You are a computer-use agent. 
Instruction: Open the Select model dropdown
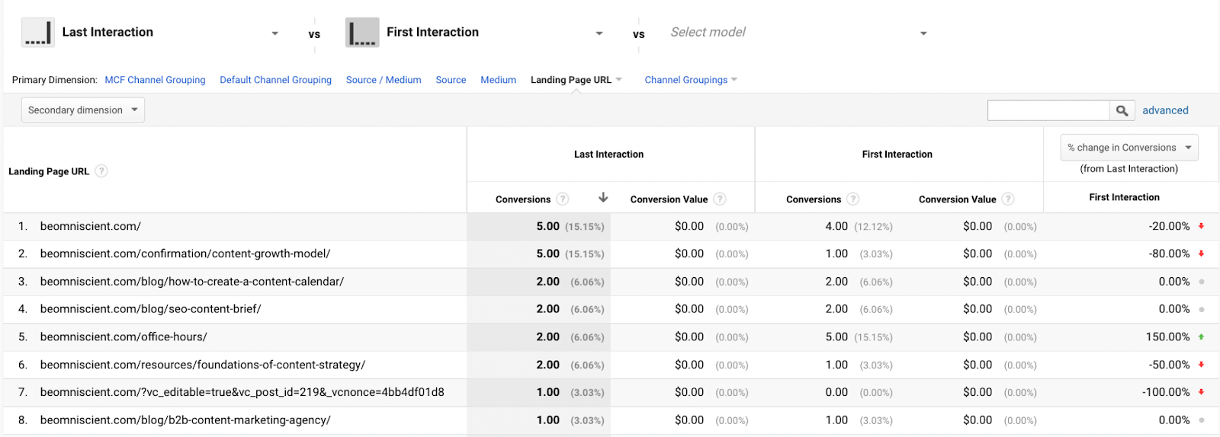pyautogui.click(x=923, y=33)
